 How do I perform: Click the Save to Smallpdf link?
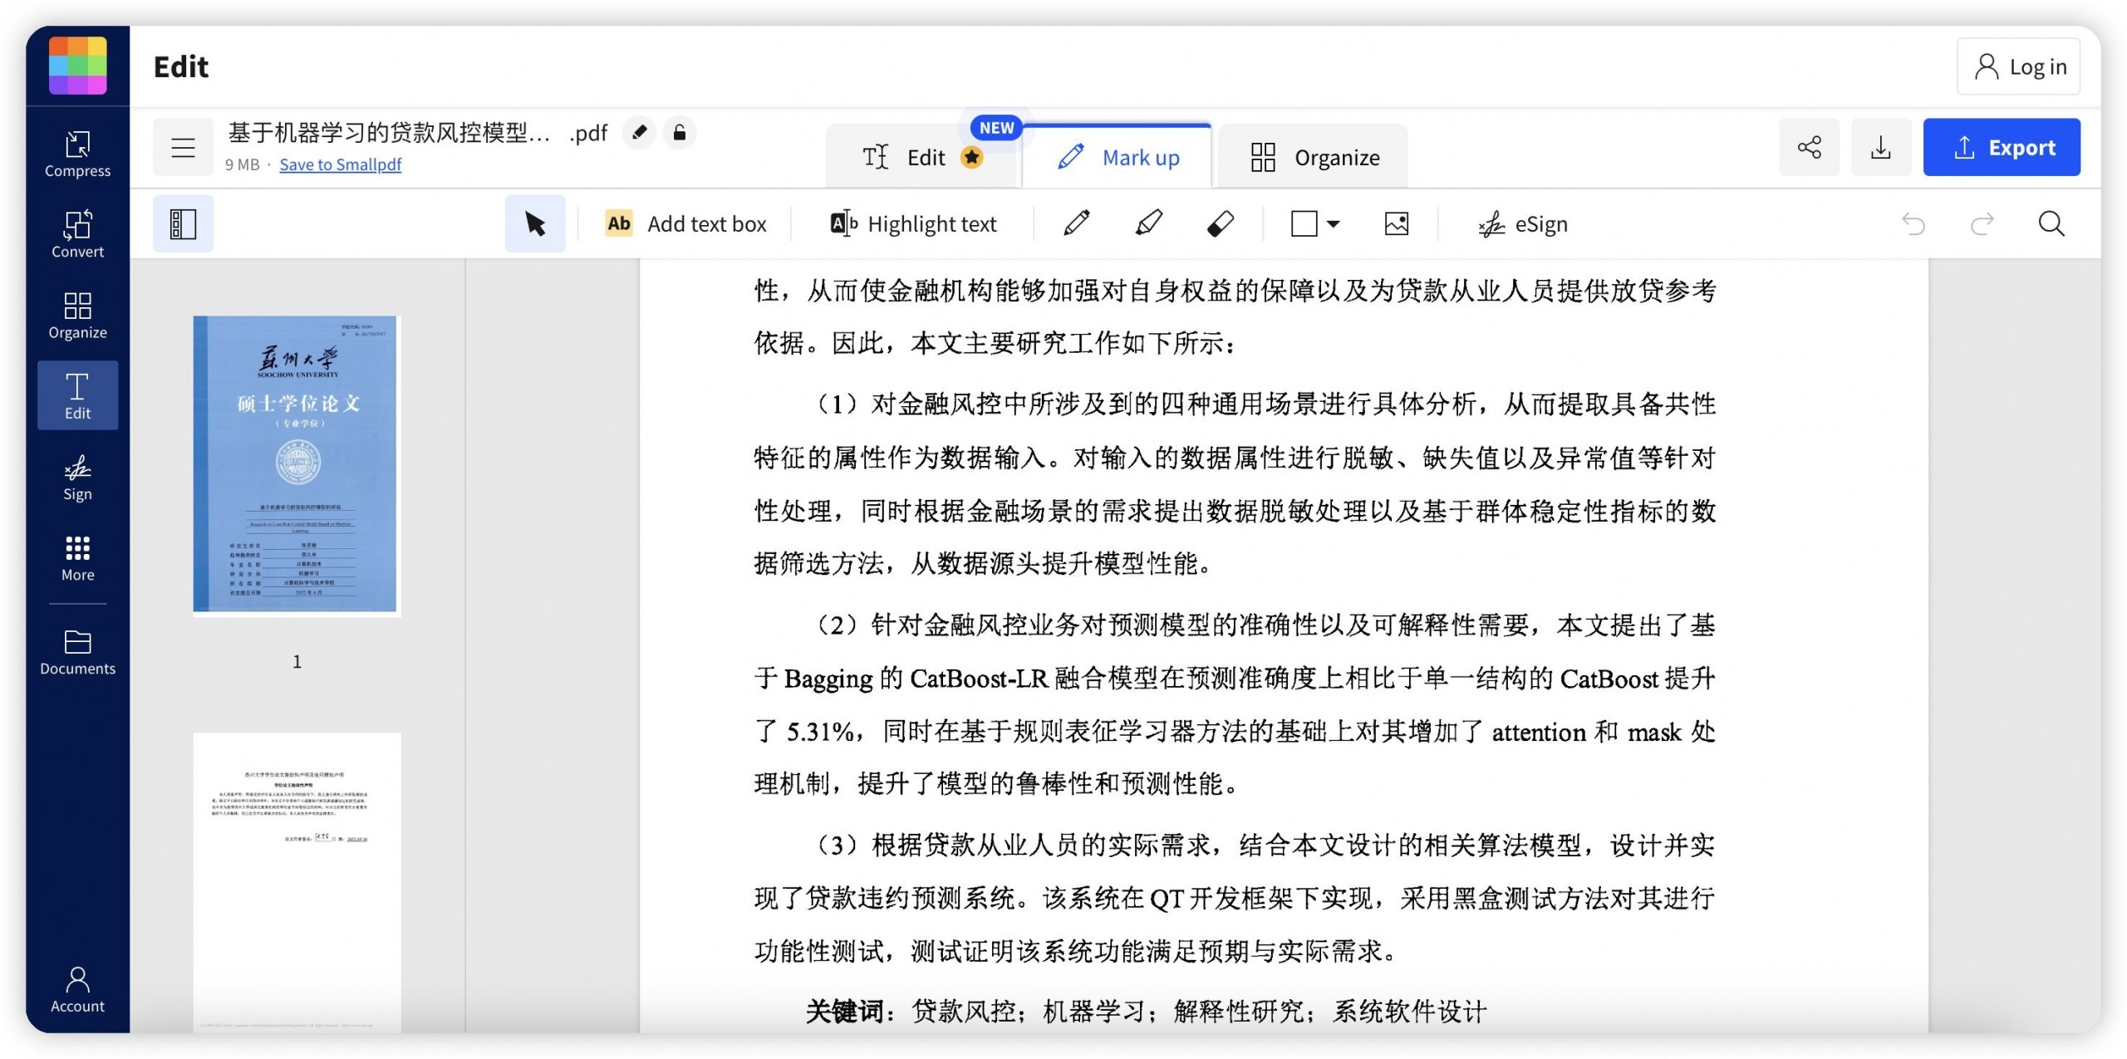click(341, 164)
